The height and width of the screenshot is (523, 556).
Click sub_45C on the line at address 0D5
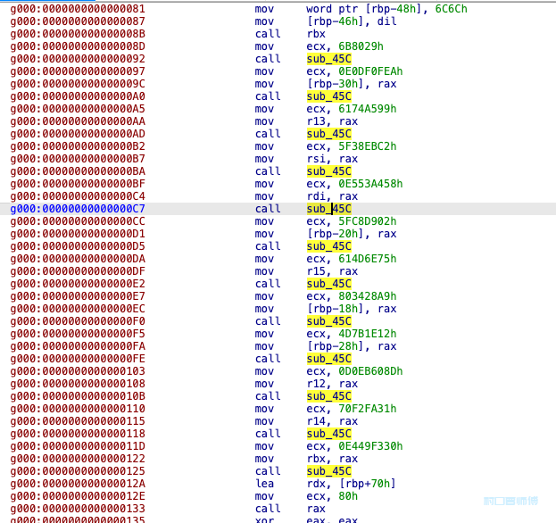click(x=329, y=246)
